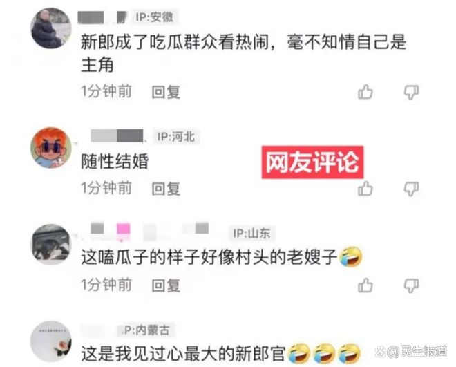This screenshot has height=367, width=456.
Task: Like the 随性结婚 comment
Action: tap(365, 189)
